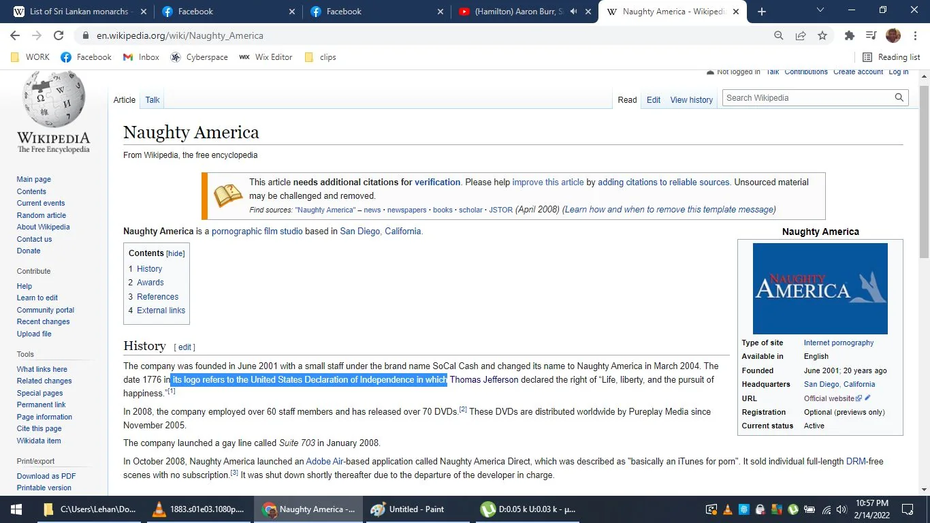
Task: Open the Extensions puzzle-piece menu
Action: 849,35
